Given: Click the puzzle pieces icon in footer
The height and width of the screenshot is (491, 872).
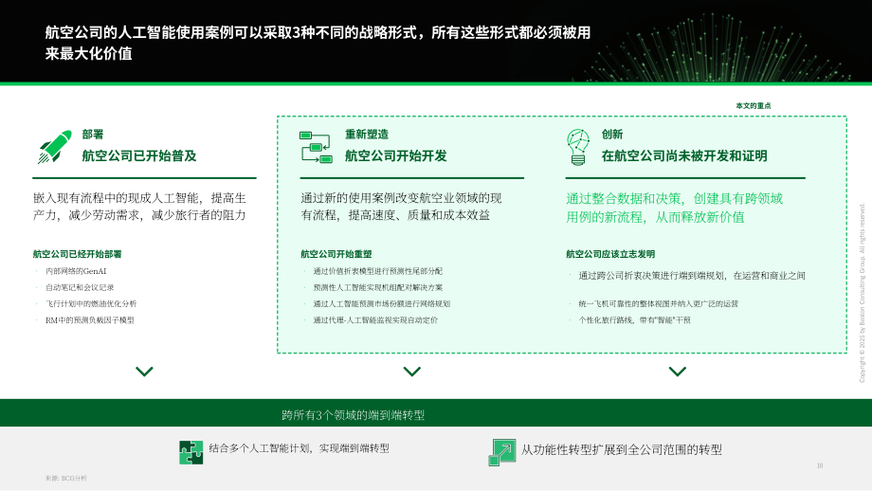Looking at the screenshot, I should coord(191,452).
